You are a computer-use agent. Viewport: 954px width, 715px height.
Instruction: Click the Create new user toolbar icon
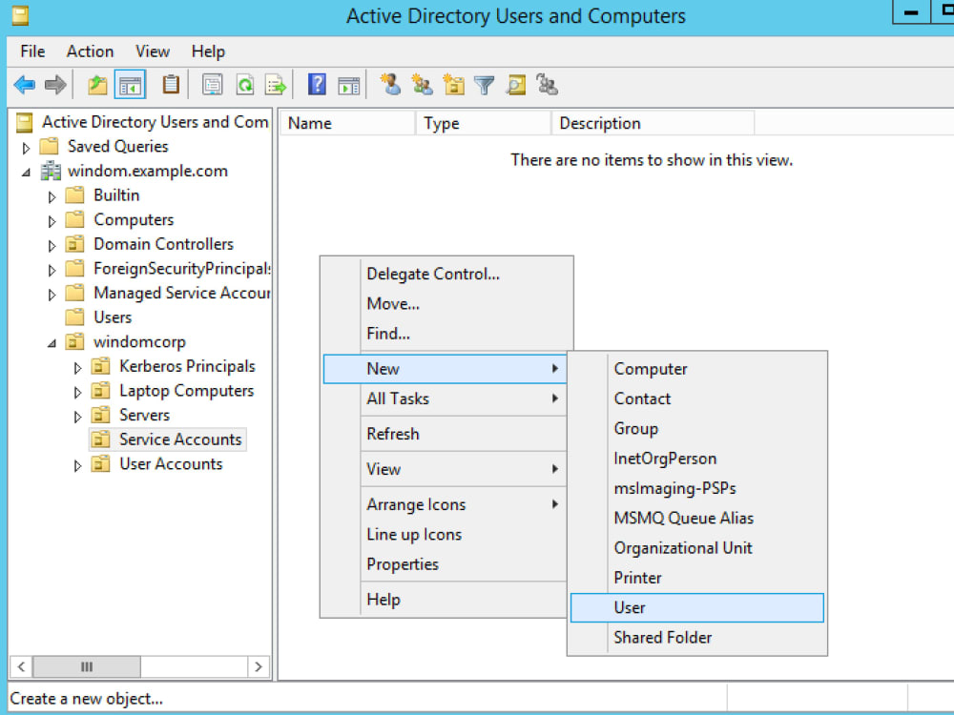pos(390,84)
